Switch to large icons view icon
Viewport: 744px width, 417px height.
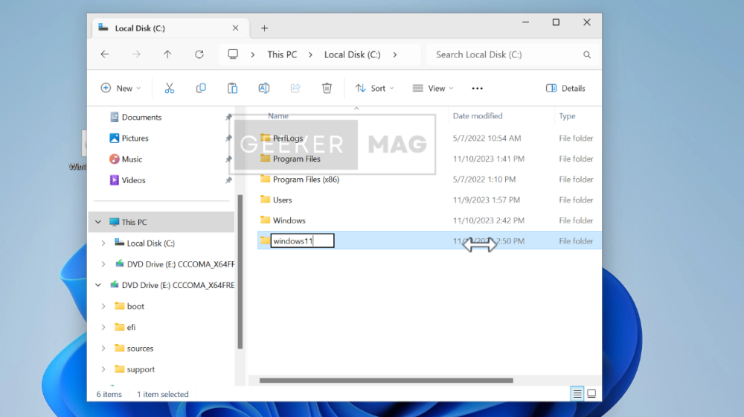[591, 394]
